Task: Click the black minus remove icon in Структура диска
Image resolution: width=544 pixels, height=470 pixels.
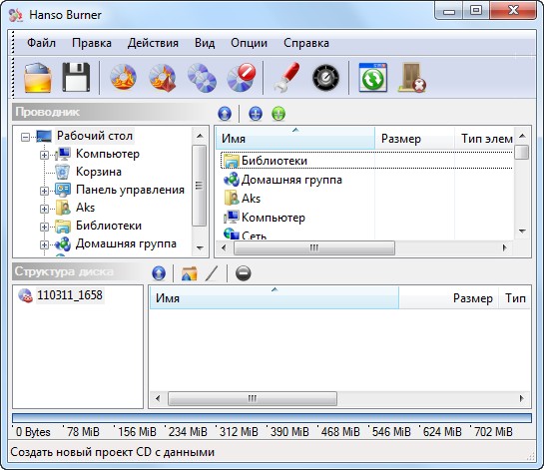Action: click(243, 273)
